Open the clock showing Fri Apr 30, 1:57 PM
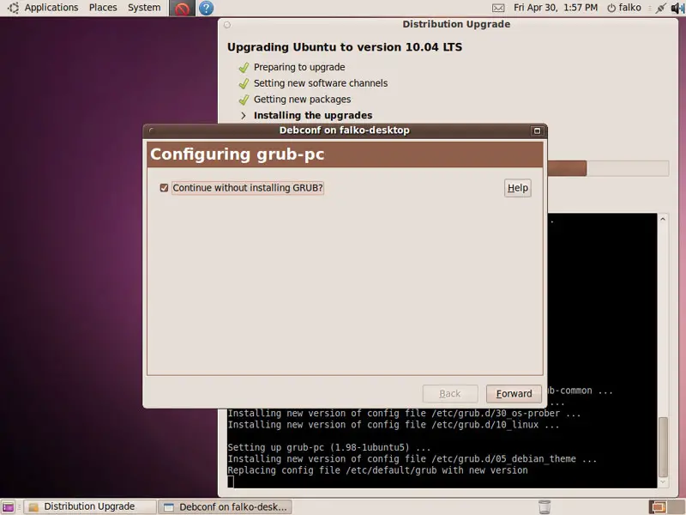Screen dimensions: 686x515 tap(555, 8)
